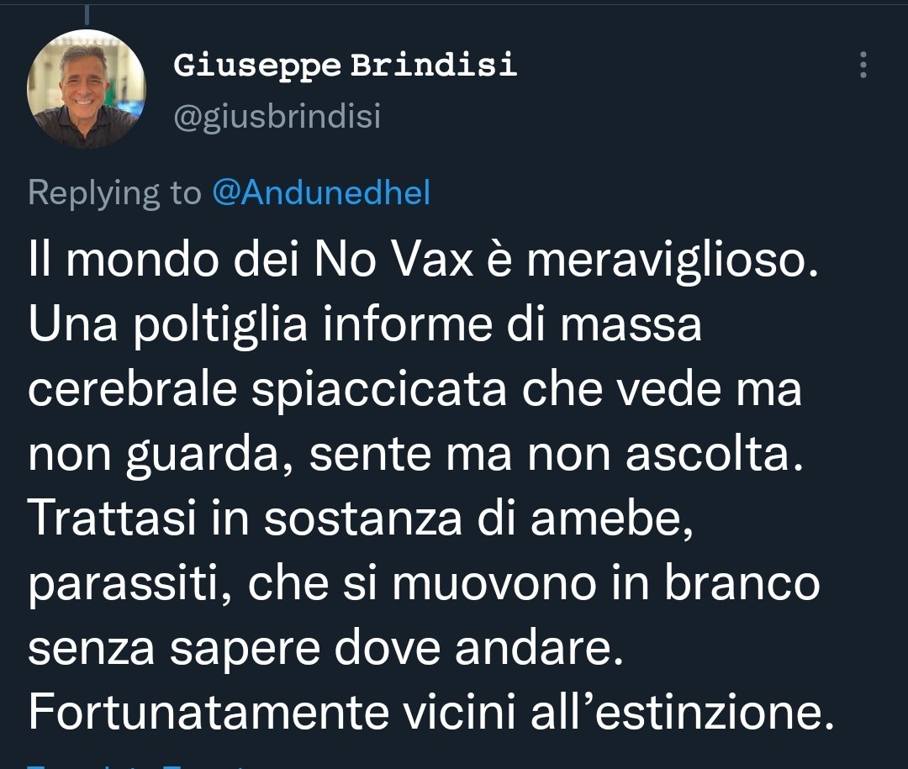The height and width of the screenshot is (769, 908).
Task: Click the word "branco" in the tweet
Action: coord(742,582)
